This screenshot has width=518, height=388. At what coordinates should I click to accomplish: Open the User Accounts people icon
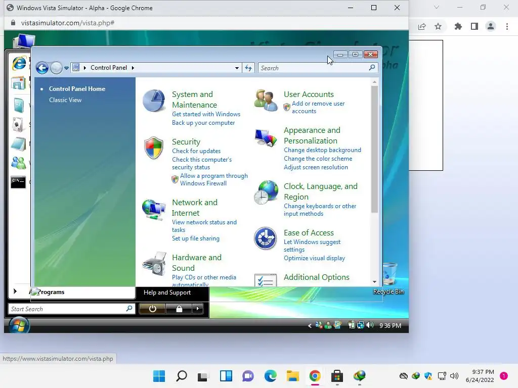coord(266,100)
